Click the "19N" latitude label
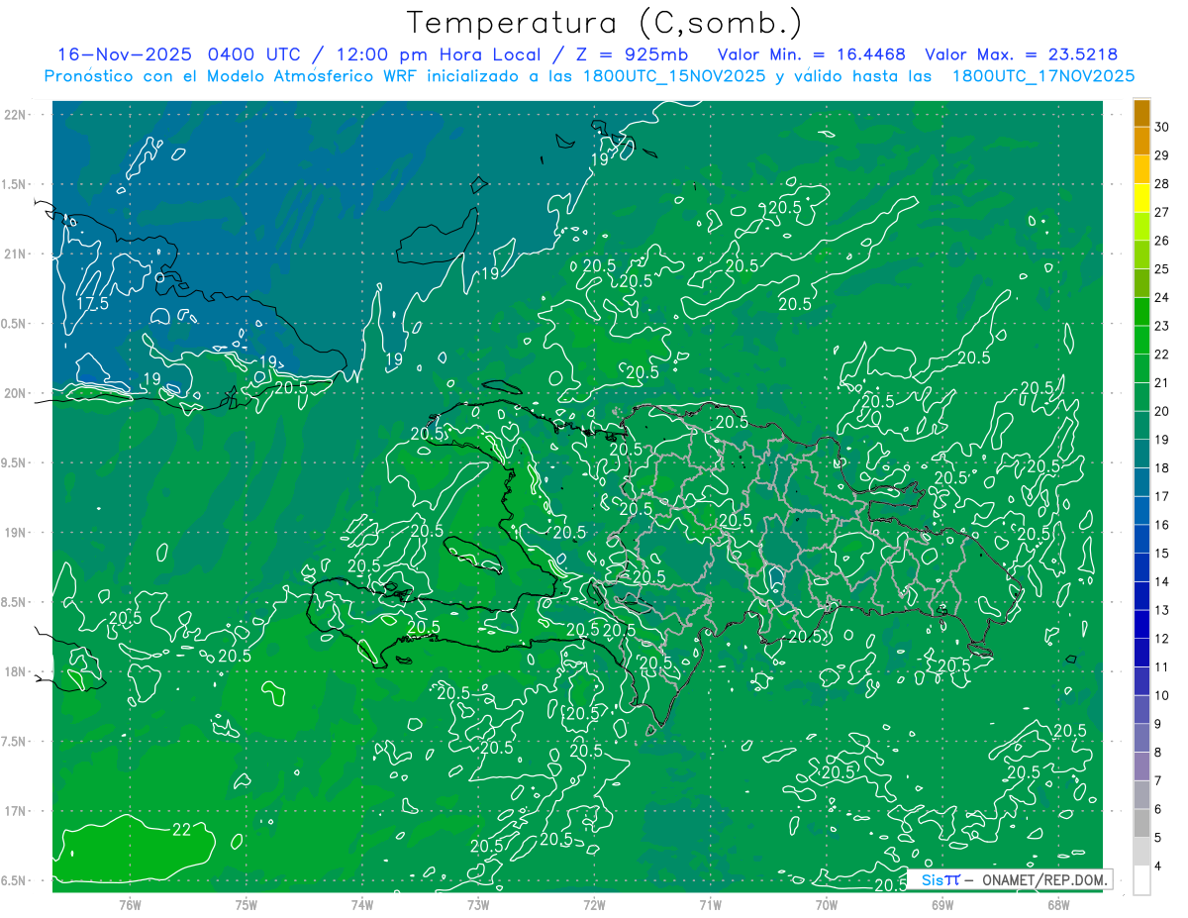The width and height of the screenshot is (1188, 918). pos(16,532)
